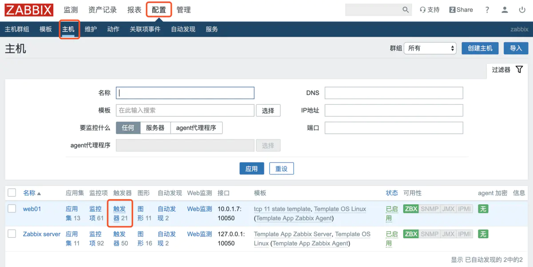Click the logout power icon
The height and width of the screenshot is (267, 533).
click(x=522, y=10)
